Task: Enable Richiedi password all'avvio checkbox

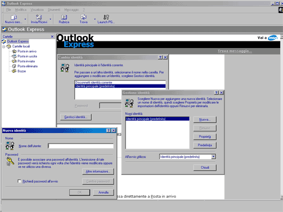Action: [x=19, y=181]
